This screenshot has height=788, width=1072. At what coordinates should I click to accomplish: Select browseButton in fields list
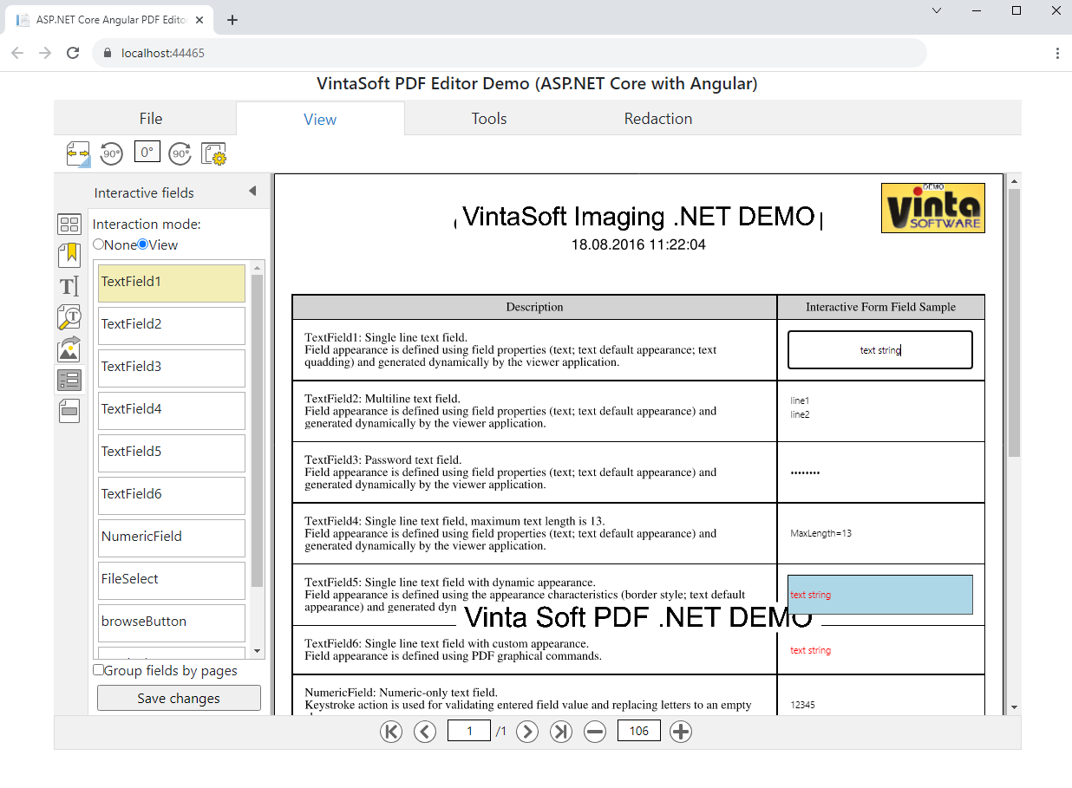[x=172, y=623]
